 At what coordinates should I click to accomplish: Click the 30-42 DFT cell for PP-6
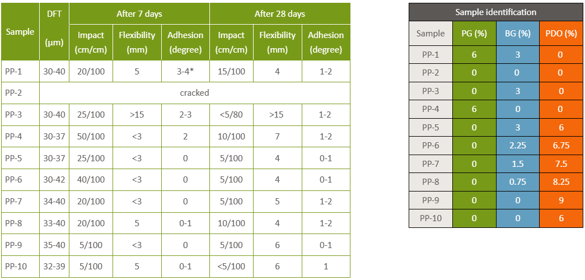tap(54, 180)
